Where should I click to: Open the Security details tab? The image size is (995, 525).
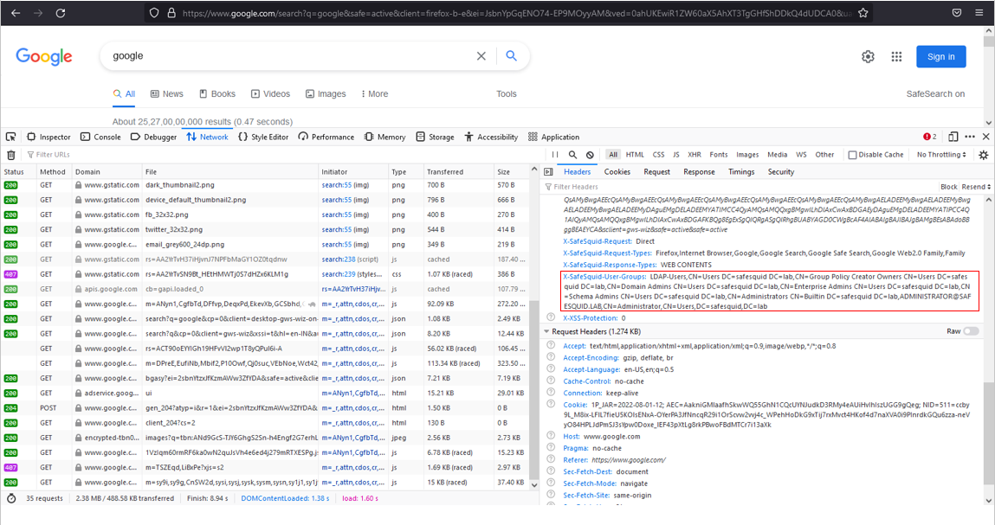click(780, 172)
